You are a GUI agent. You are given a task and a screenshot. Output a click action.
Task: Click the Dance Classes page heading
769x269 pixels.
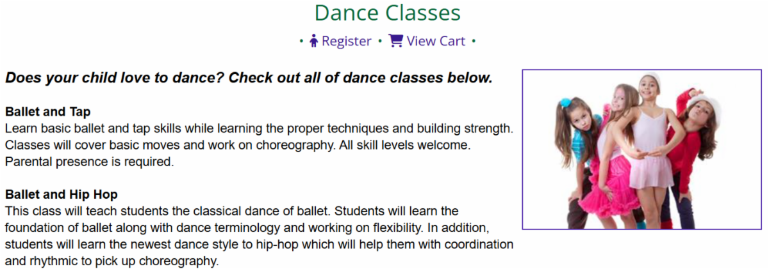tap(387, 13)
